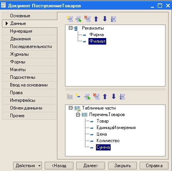
Task: Collapse the Табличные части tree node
Action: coord(70,108)
